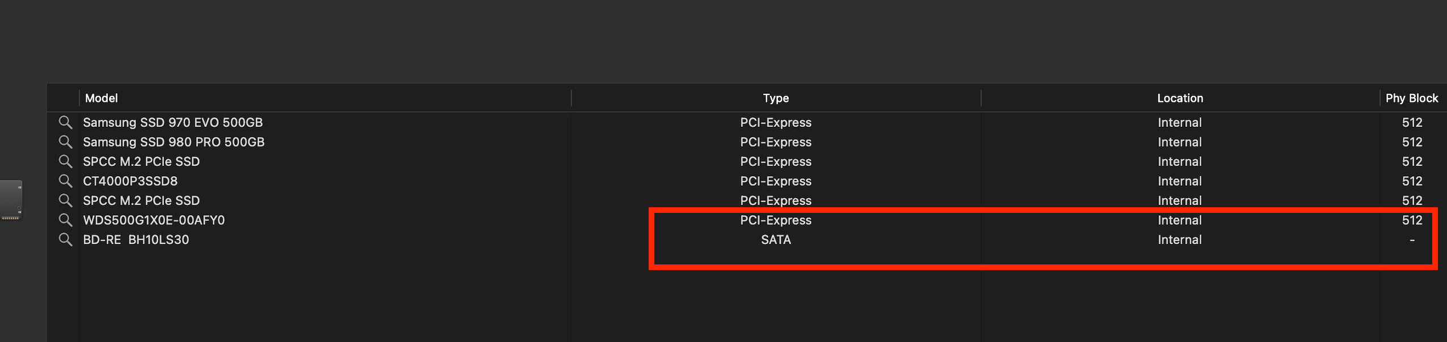Viewport: 1447px width, 342px height.
Task: Sort the list by the Model column
Action: [x=101, y=98]
